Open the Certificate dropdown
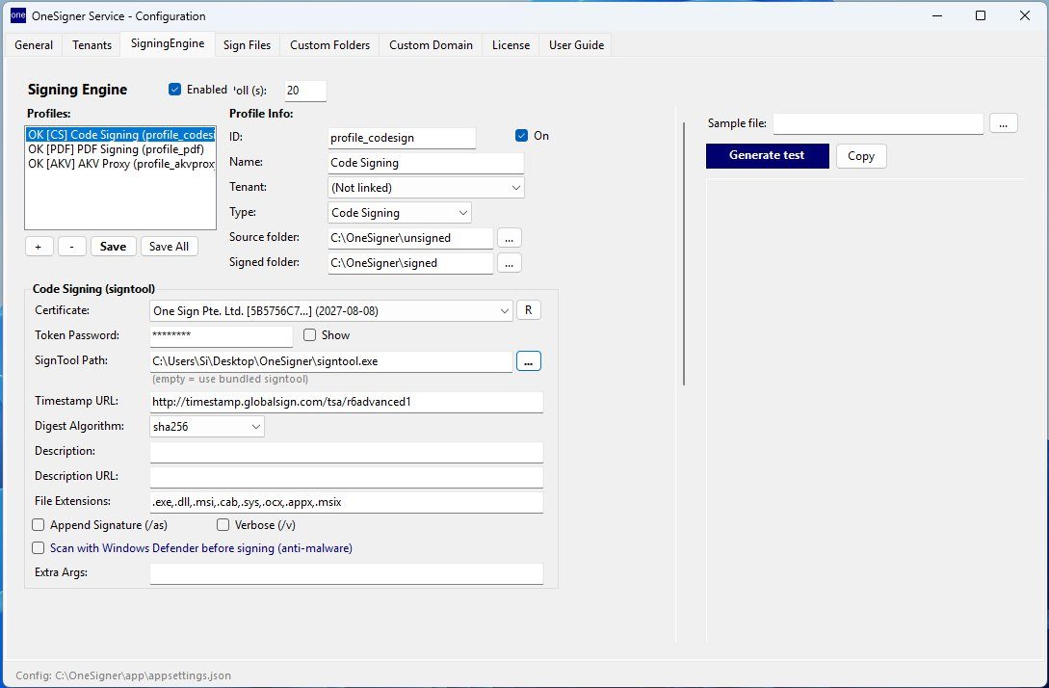Viewport: 1049px width, 688px height. click(331, 311)
